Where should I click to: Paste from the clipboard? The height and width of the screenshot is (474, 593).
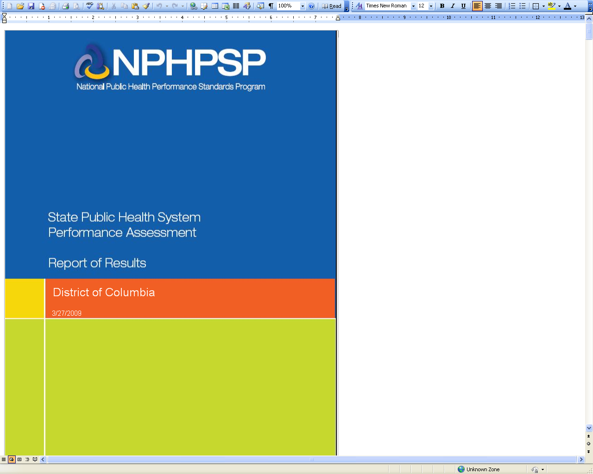coord(135,6)
